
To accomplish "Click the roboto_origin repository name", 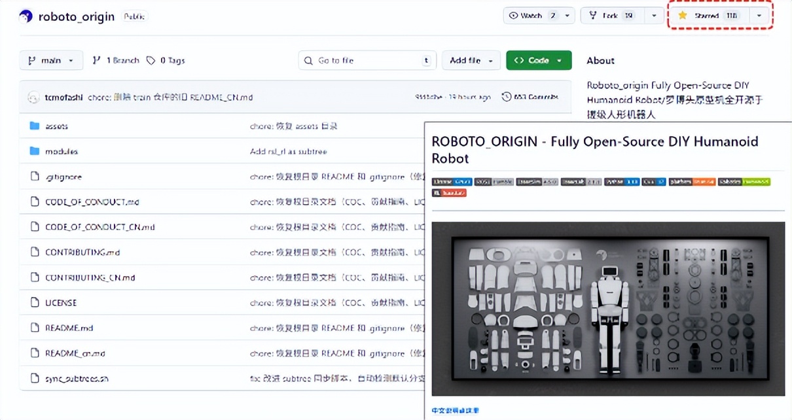I will point(77,16).
